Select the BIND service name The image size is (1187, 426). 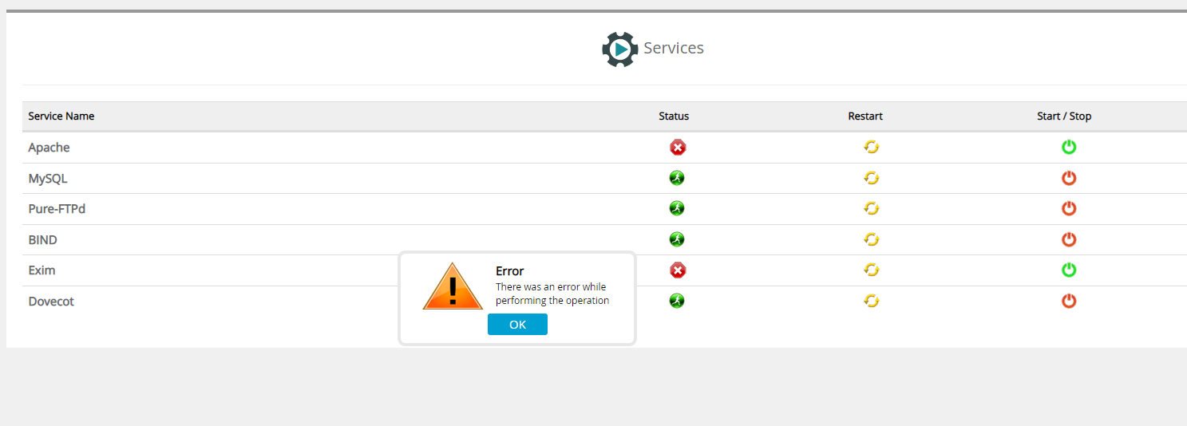tap(43, 239)
